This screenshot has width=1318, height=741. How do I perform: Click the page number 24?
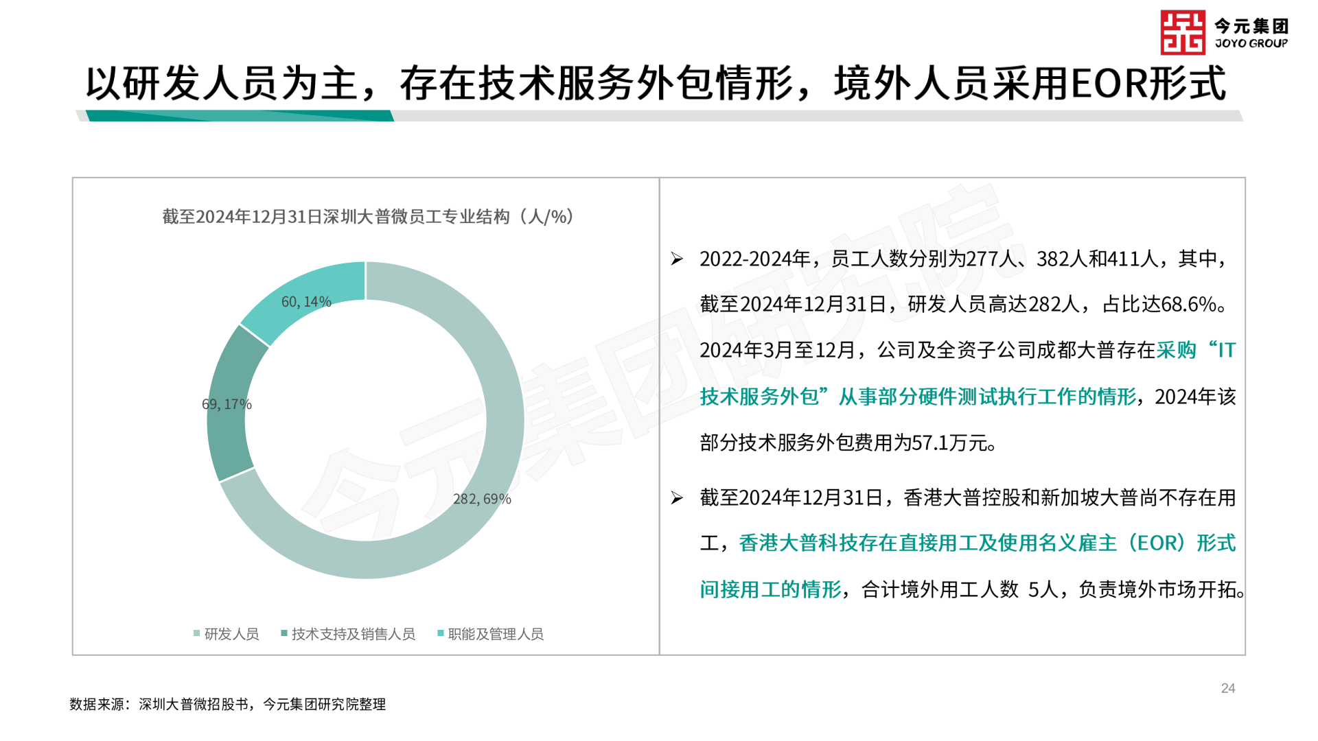[1228, 688]
